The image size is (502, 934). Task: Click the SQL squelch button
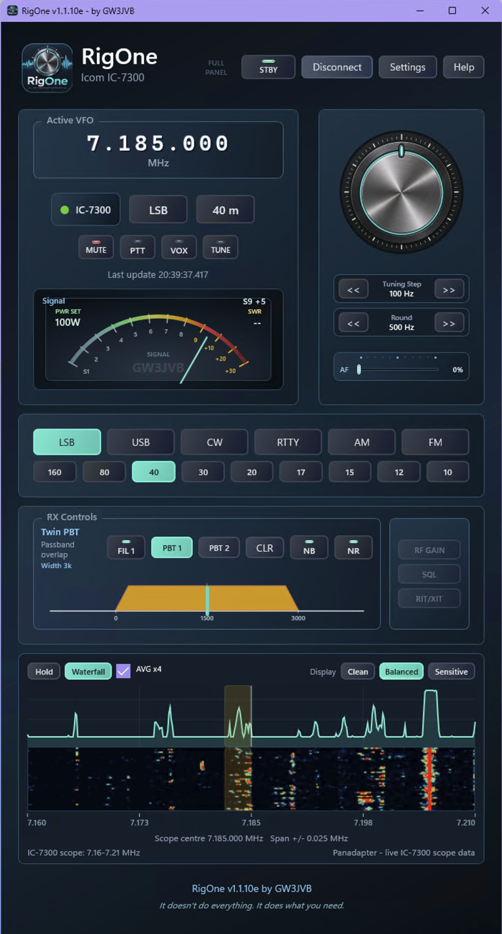pyautogui.click(x=429, y=574)
